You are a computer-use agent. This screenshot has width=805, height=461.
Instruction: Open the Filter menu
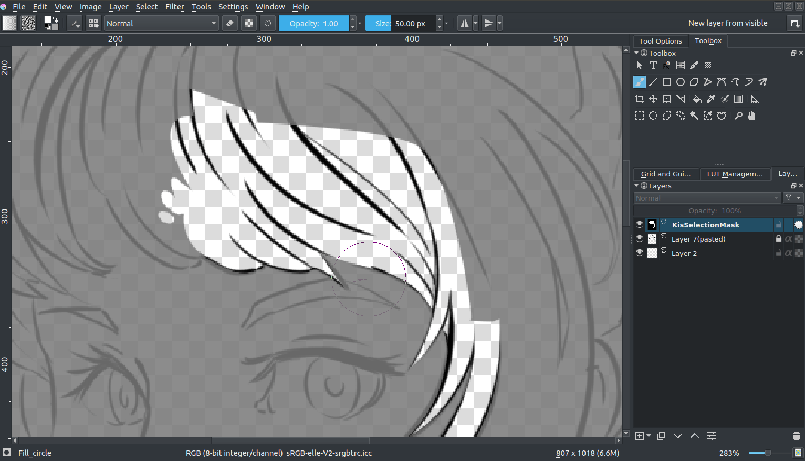click(x=174, y=7)
